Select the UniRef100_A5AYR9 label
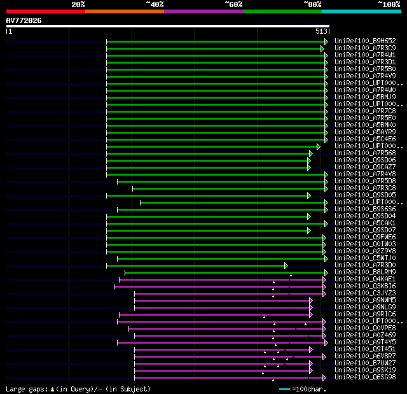 pyautogui.click(x=365, y=132)
